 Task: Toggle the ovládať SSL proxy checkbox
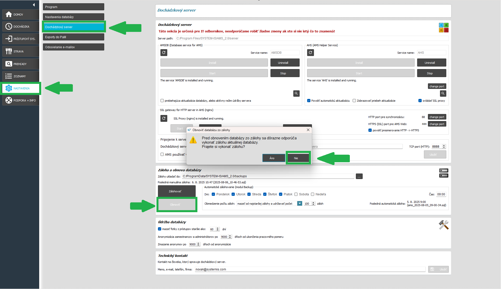point(420,101)
